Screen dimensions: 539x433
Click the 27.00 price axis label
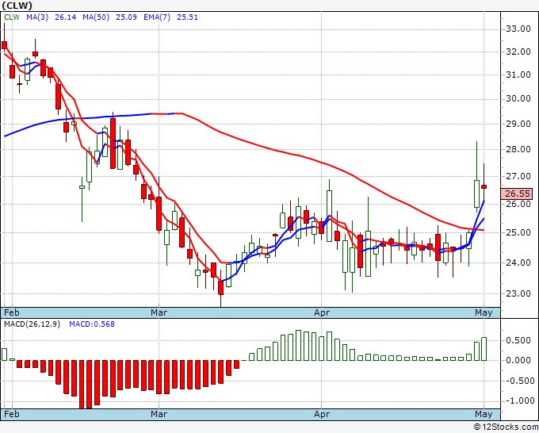tap(518, 176)
